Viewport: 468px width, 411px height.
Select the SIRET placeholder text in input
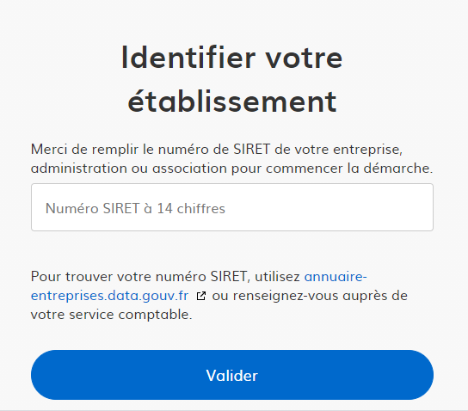135,208
